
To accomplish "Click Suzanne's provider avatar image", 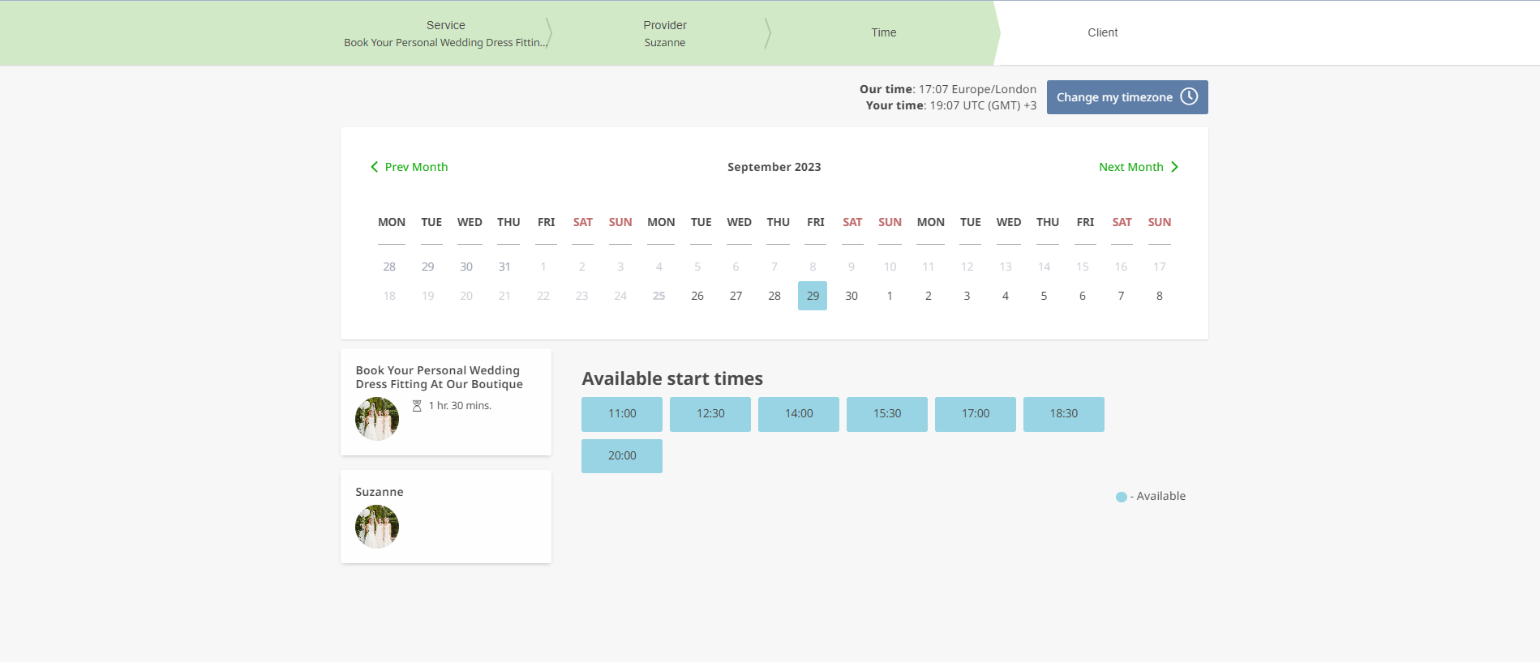I will (377, 527).
